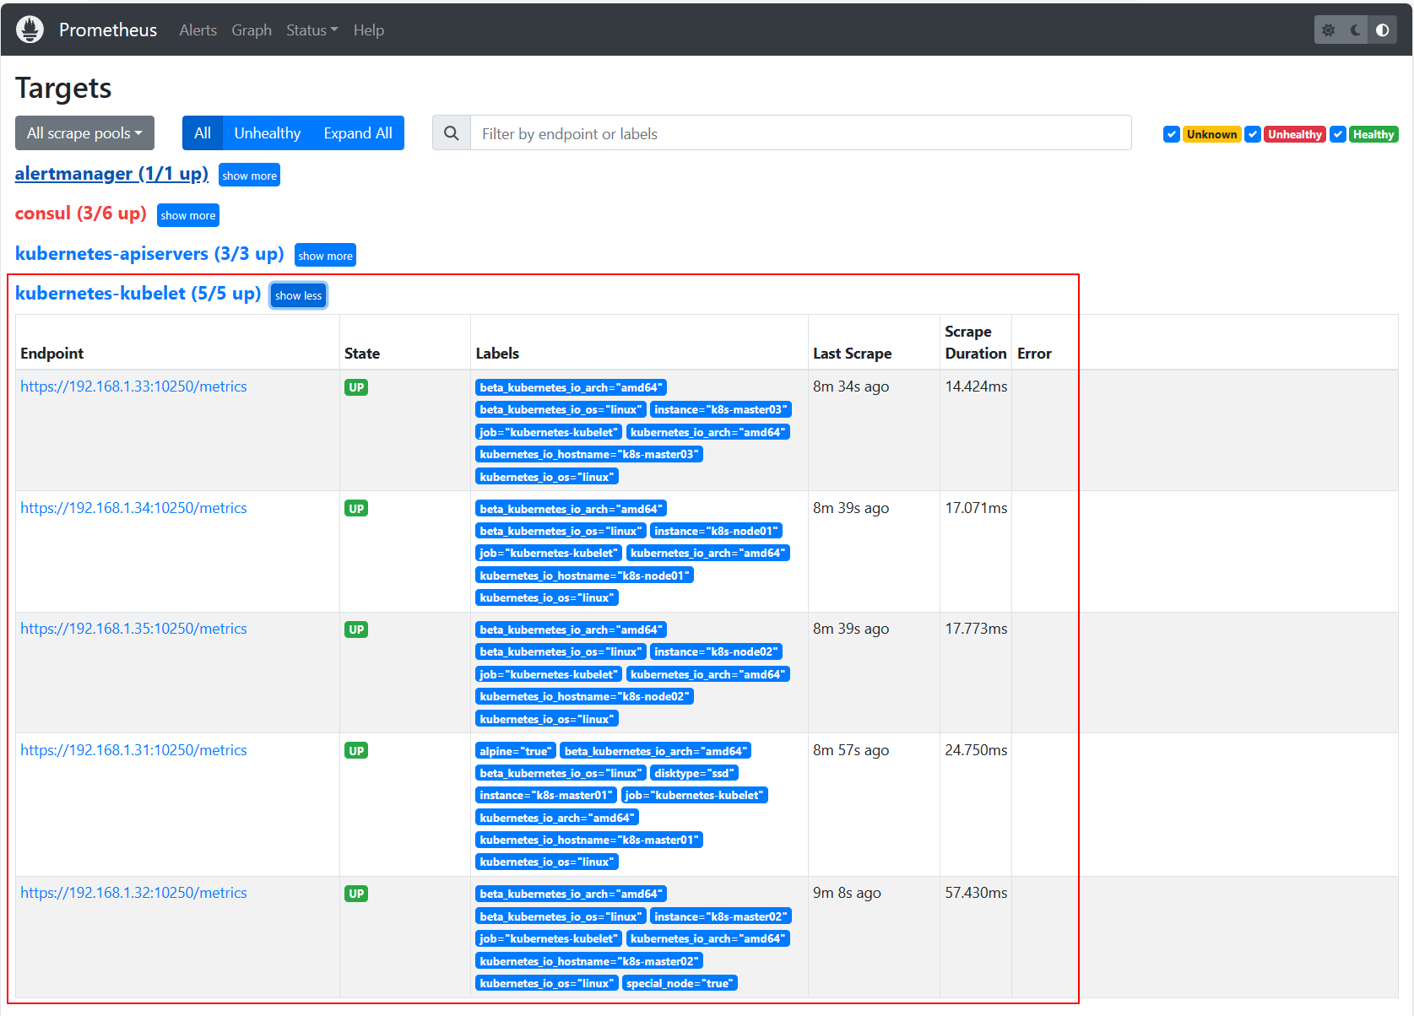Screen dimensions: 1414x1016
Task: Open the Status dropdown menu
Action: (x=312, y=30)
